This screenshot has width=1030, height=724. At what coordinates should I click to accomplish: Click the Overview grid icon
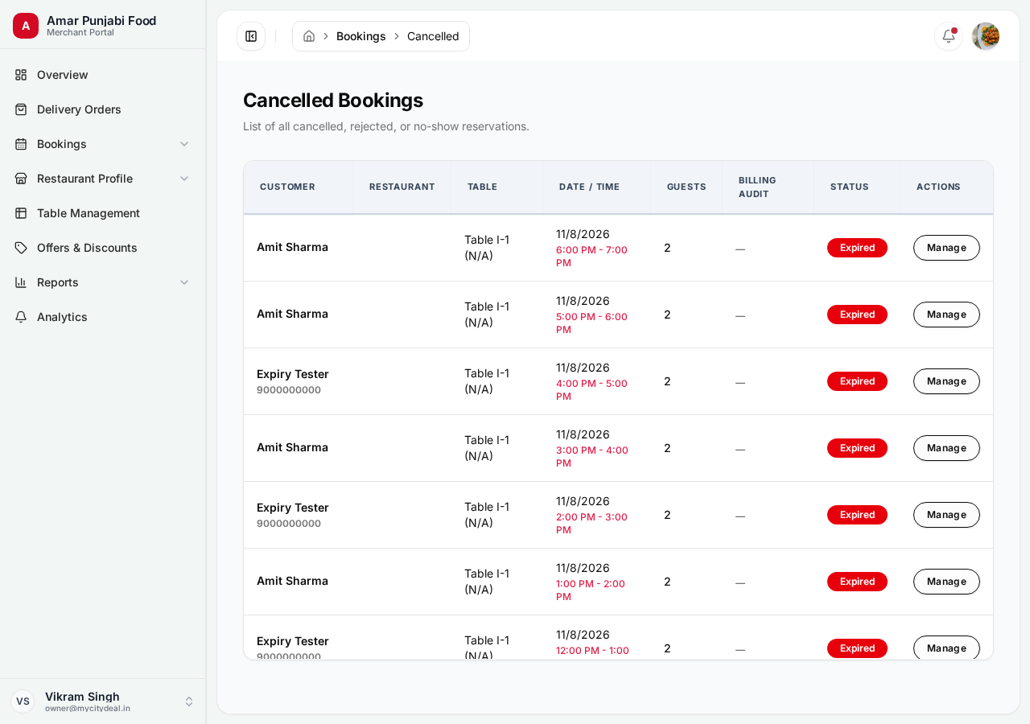[21, 75]
